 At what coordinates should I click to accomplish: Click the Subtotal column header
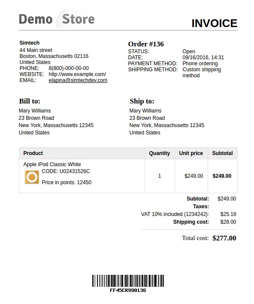[x=222, y=153]
